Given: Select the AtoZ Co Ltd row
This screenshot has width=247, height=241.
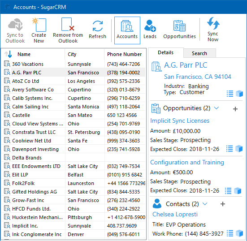Looking at the screenshot, I should (74, 81).
